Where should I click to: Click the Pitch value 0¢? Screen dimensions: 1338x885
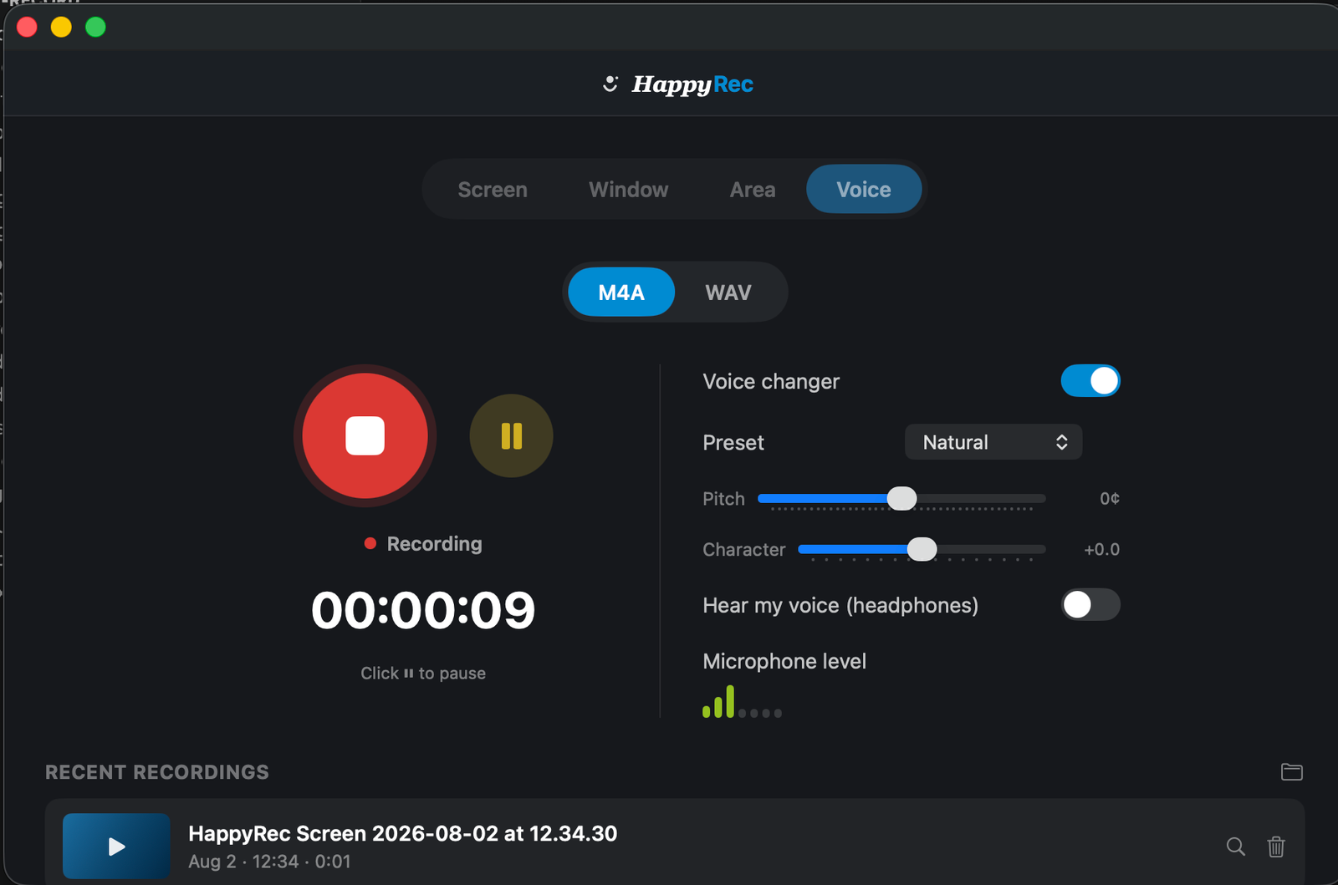point(1109,498)
